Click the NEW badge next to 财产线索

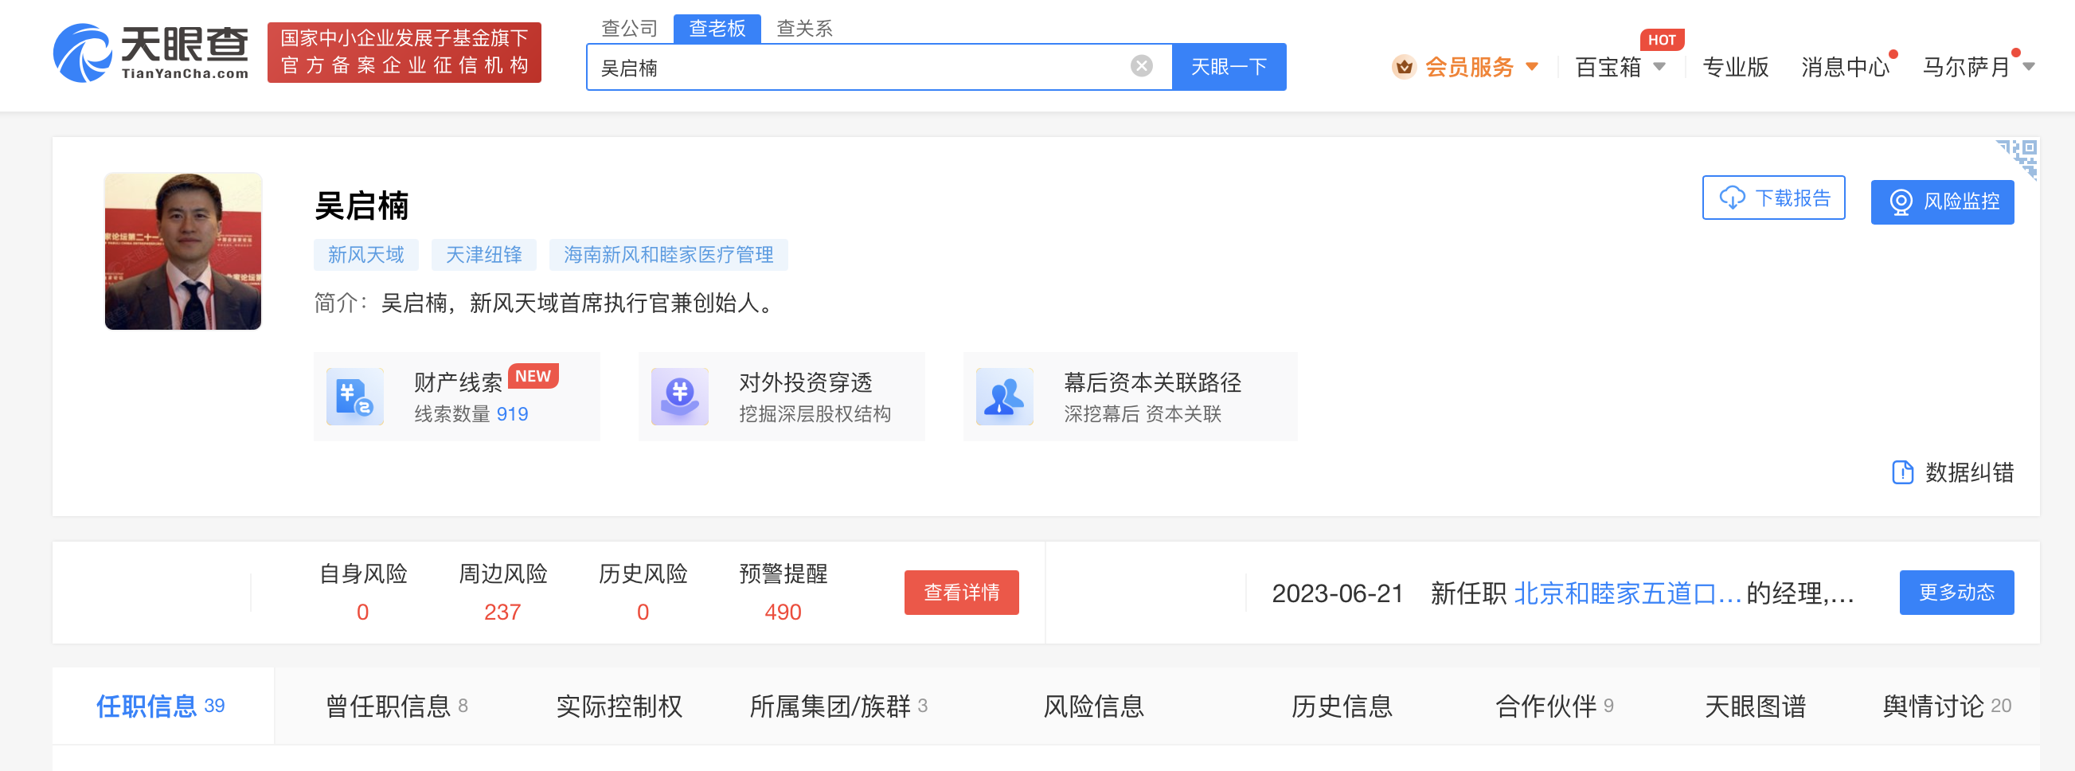[x=533, y=376]
